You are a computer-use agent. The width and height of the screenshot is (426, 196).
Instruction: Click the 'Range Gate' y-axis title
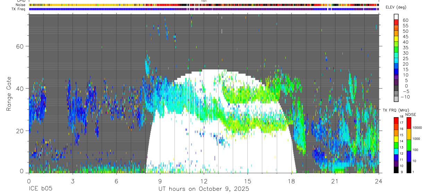click(x=9, y=94)
